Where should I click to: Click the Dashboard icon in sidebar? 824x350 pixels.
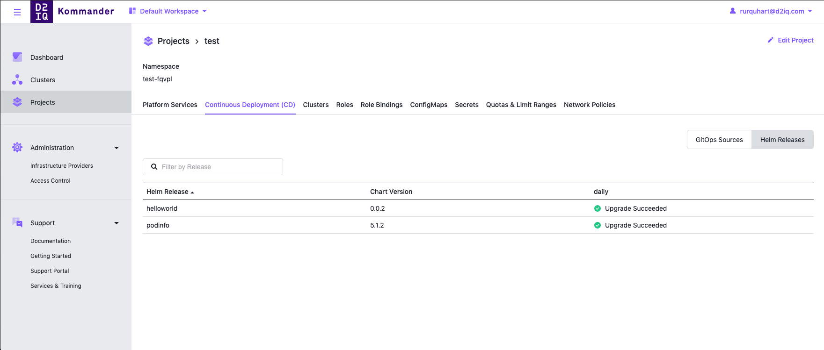click(17, 57)
